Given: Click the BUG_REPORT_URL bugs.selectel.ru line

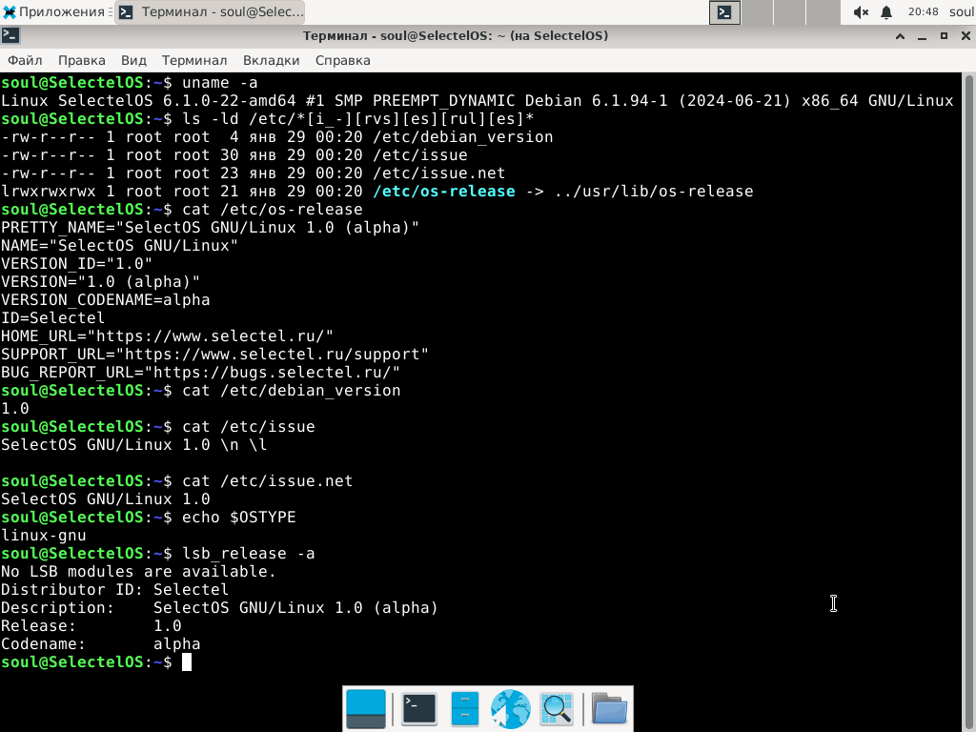Looking at the screenshot, I should click(200, 373).
